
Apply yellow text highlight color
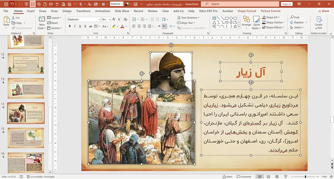click(114, 26)
